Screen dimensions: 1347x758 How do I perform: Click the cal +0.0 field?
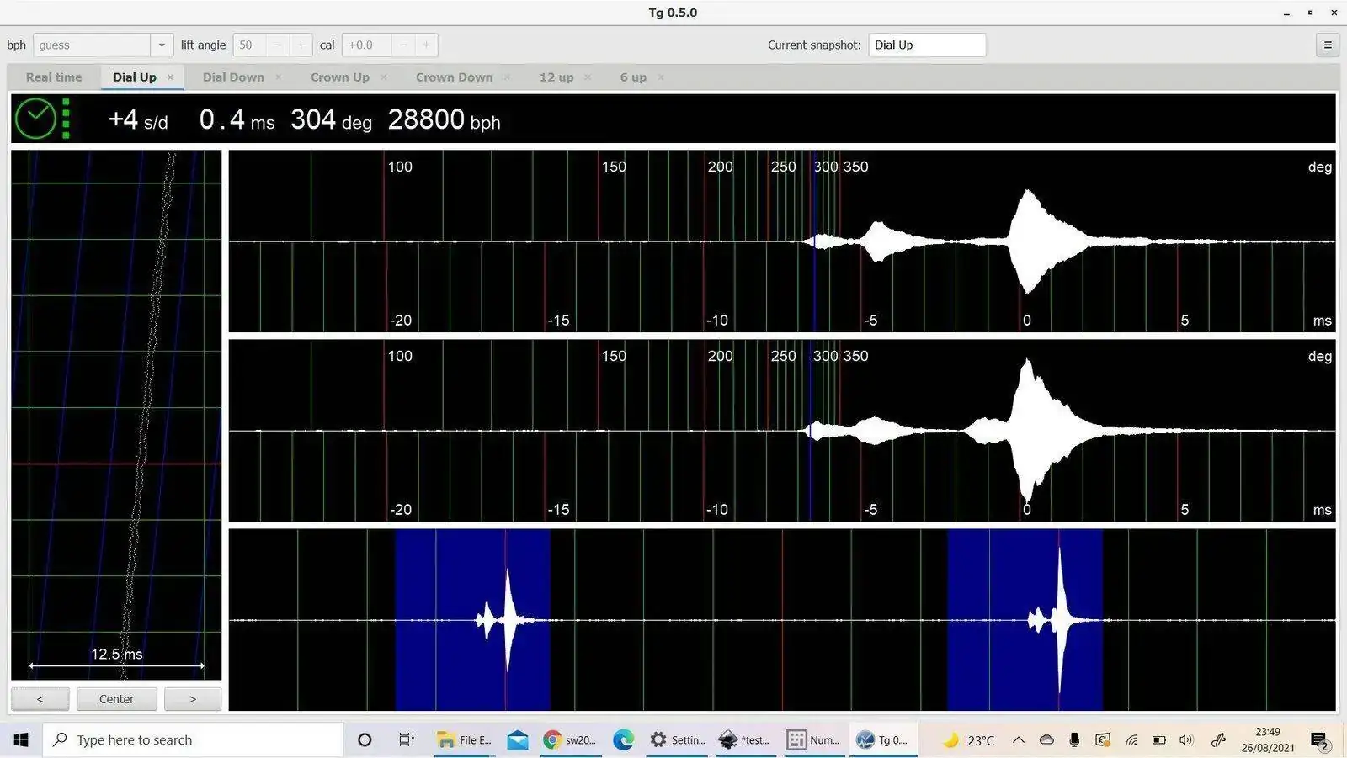(367, 45)
